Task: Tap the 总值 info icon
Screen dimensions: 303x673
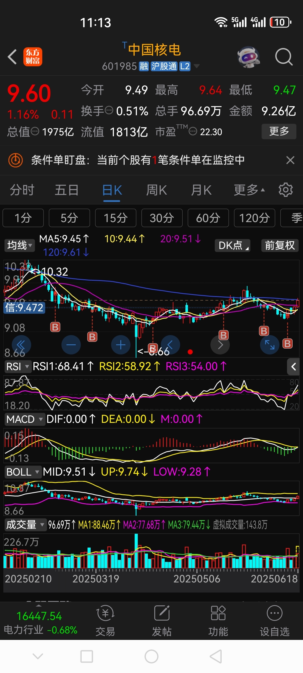Action: [35, 131]
